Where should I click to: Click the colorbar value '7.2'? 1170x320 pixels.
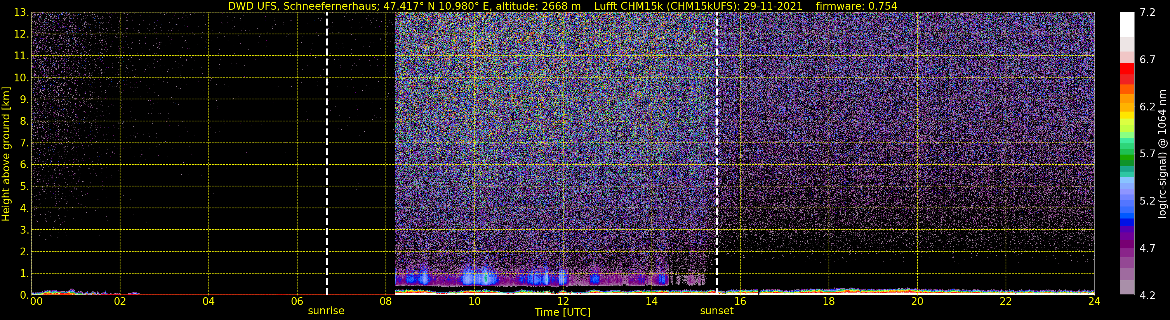(x=1147, y=12)
